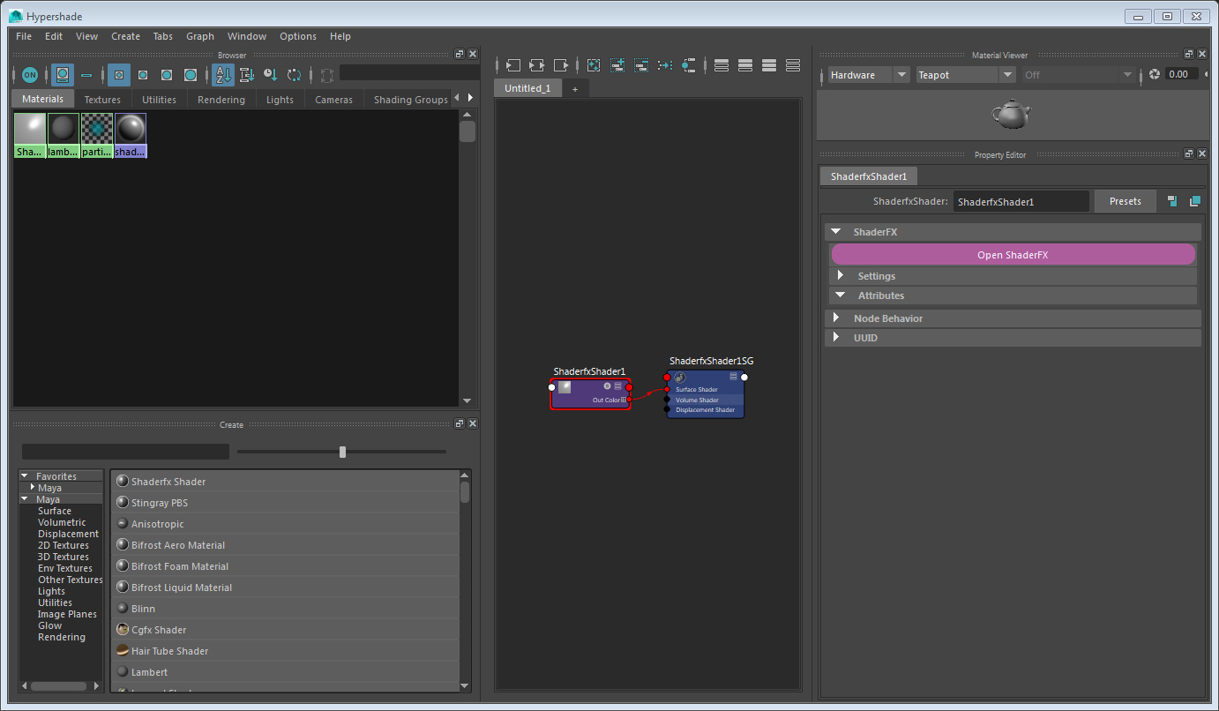Create a Lambert material
This screenshot has height=711, width=1219.
[287, 672]
